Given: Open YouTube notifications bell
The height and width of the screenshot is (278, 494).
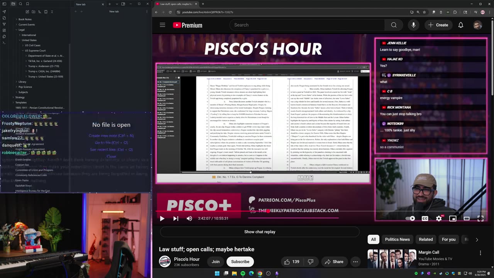Looking at the screenshot, I should (x=461, y=25).
